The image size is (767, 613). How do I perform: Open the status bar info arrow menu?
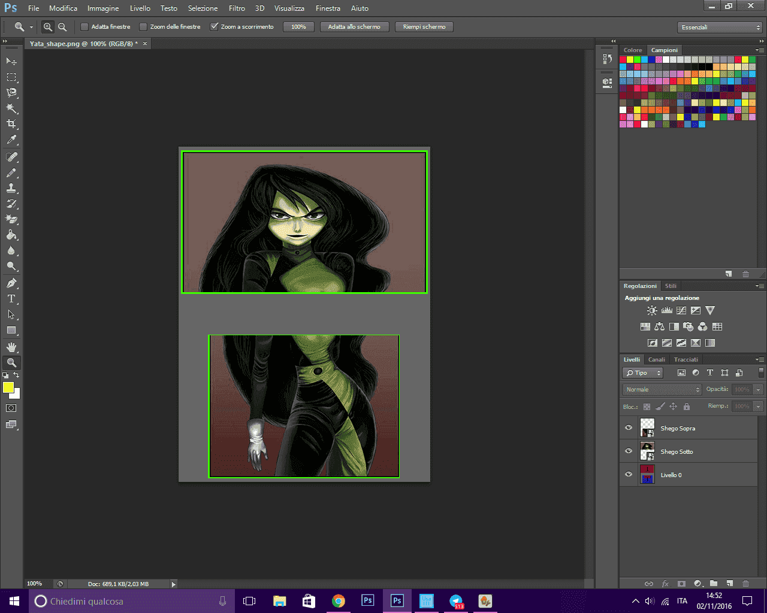coord(174,584)
